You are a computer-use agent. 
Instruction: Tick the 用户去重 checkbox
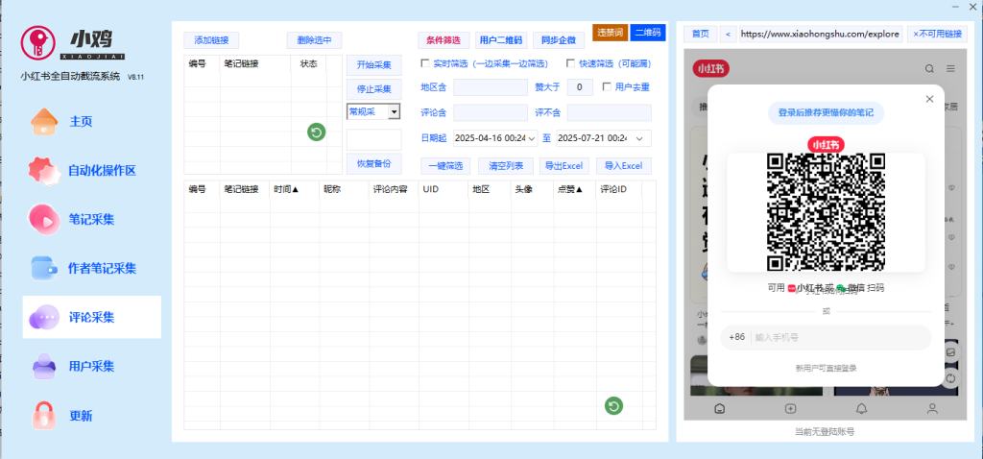[607, 86]
